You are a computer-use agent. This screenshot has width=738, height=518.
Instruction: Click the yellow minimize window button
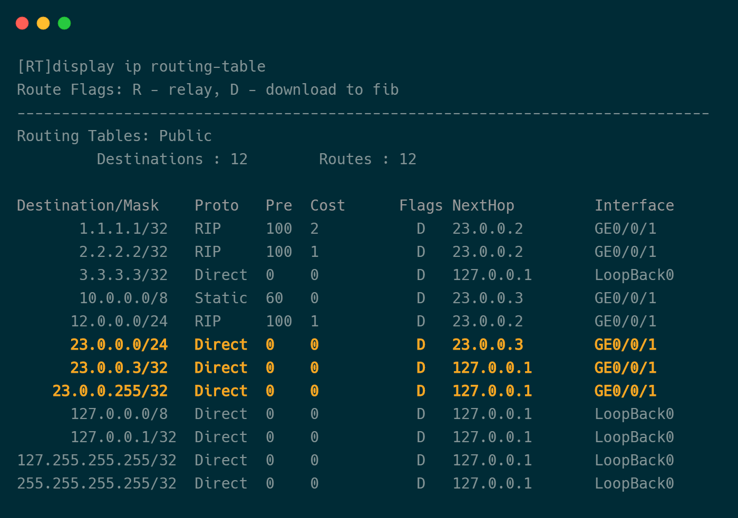43,23
